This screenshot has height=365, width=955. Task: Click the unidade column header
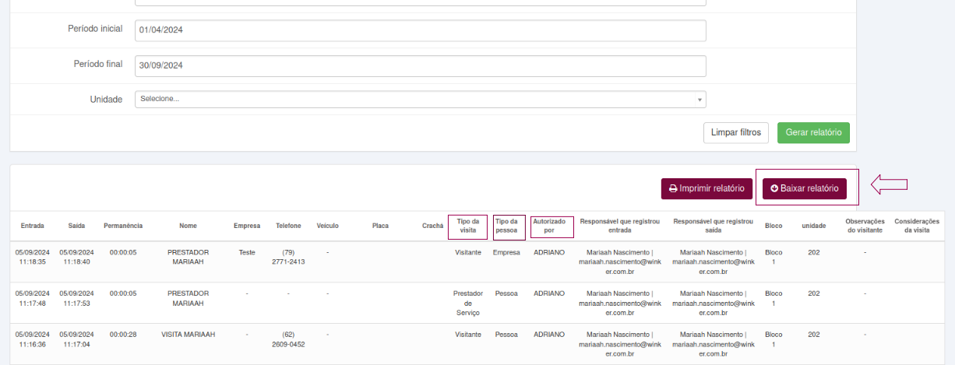[x=814, y=226]
